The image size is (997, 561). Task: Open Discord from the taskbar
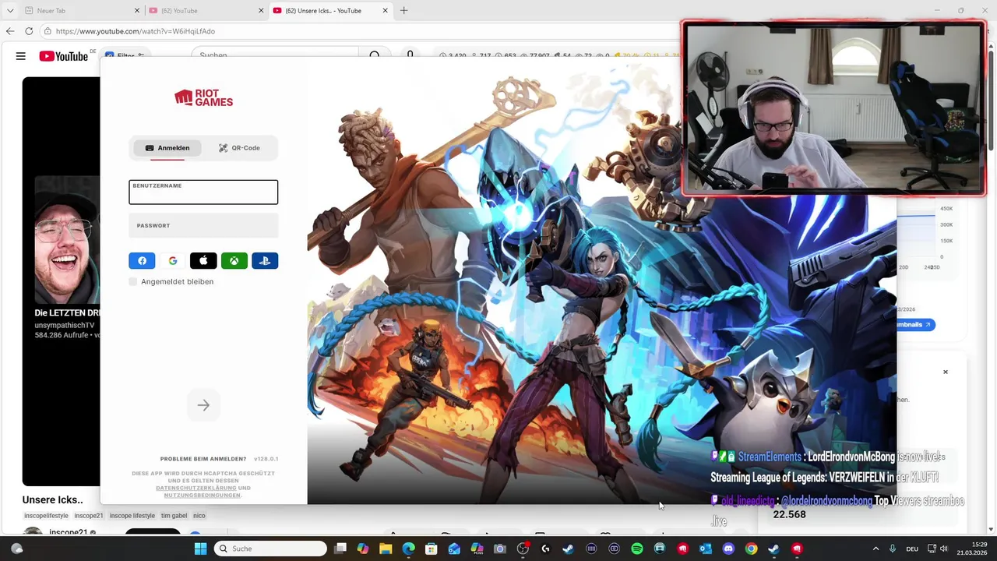coord(728,549)
